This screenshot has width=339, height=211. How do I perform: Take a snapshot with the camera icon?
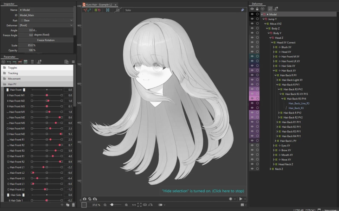point(84,199)
